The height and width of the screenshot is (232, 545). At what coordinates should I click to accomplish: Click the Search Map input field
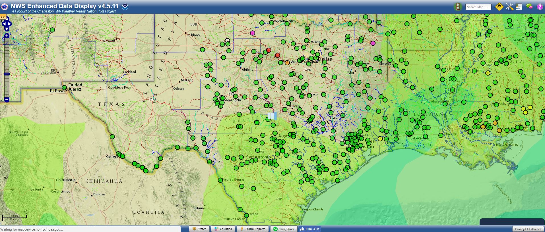tap(478, 7)
